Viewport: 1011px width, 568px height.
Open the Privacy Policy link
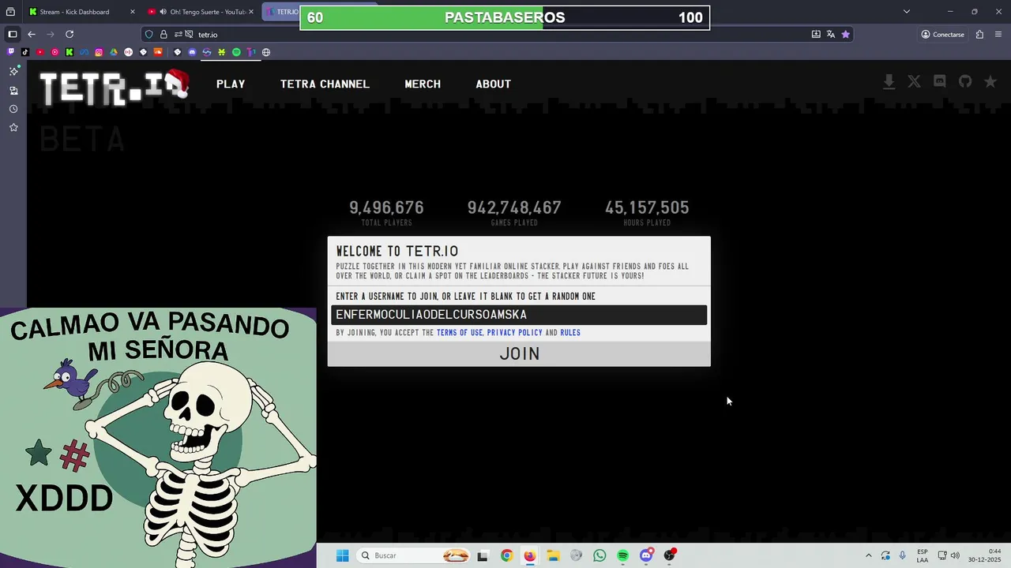514,333
